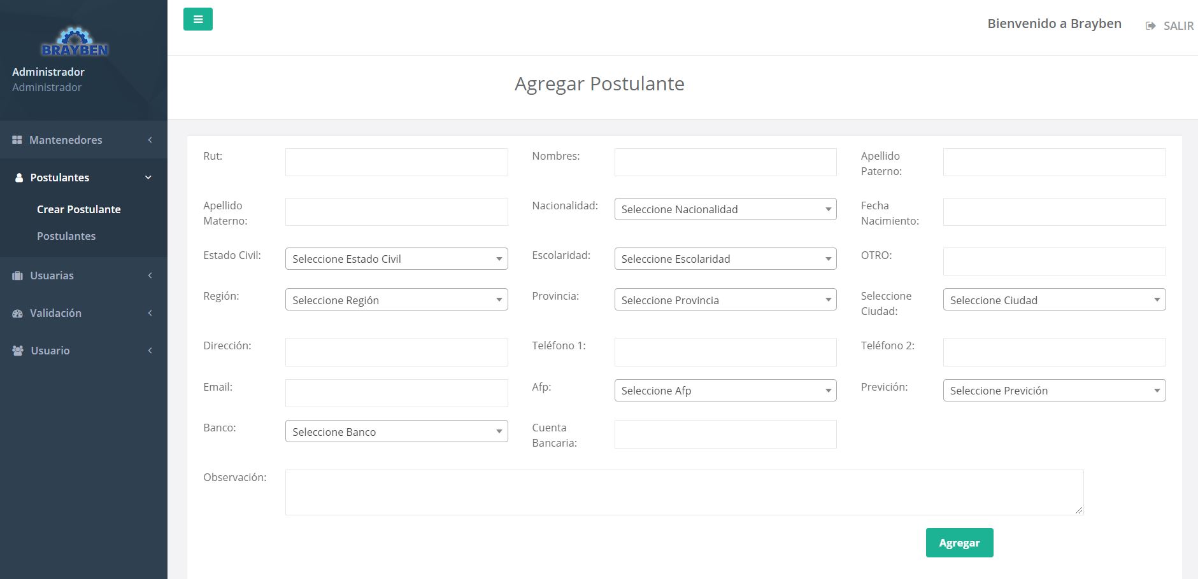This screenshot has width=1198, height=579.
Task: Focus the Fecha Nacimiento input field
Action: pyautogui.click(x=1055, y=212)
